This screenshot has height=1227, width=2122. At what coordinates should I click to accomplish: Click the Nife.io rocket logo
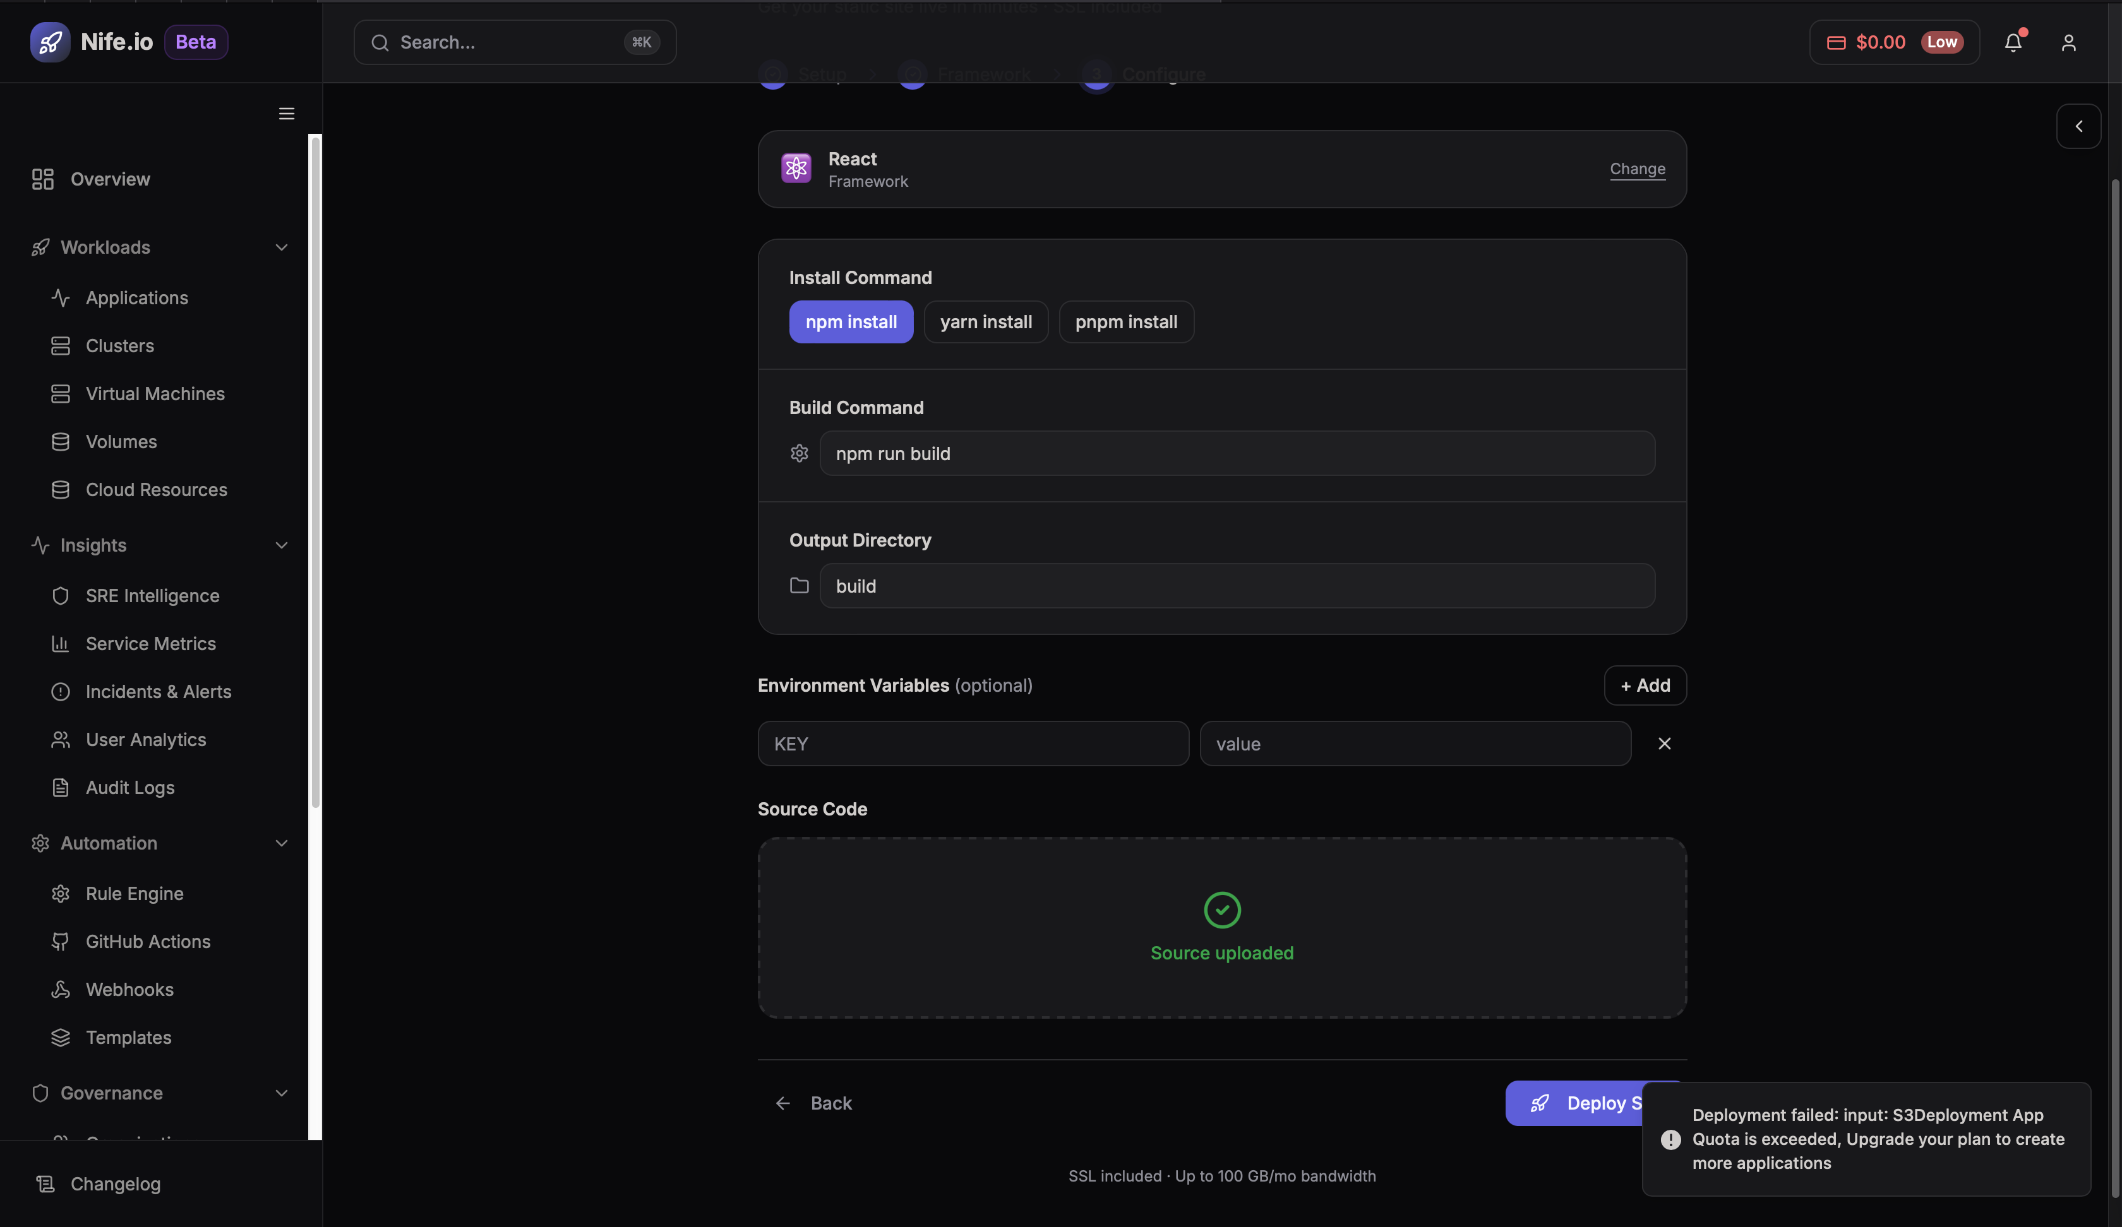[x=50, y=41]
